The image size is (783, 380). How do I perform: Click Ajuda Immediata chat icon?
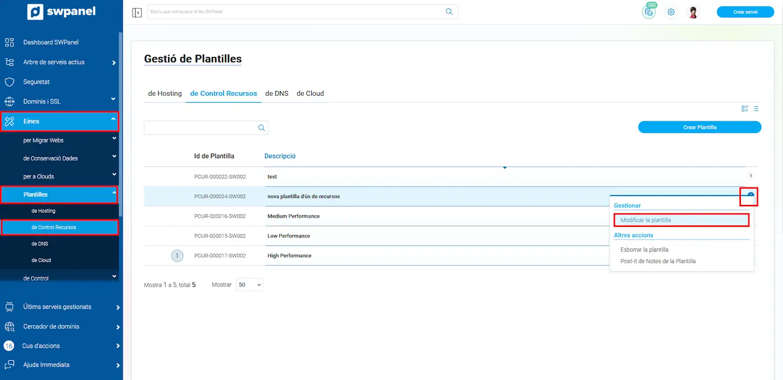point(9,365)
